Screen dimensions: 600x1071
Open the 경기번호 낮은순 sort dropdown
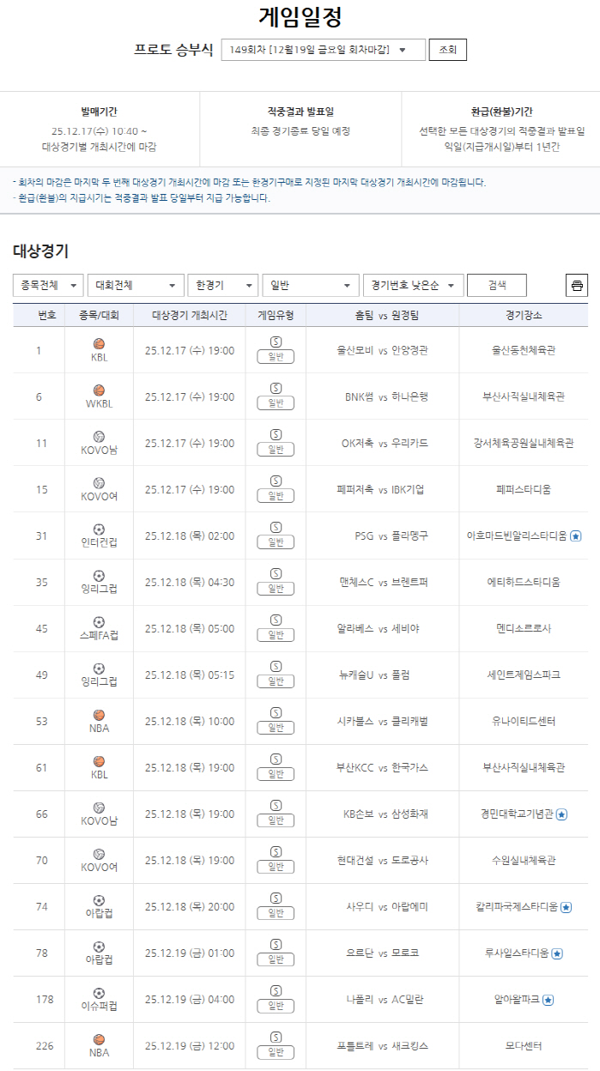(x=412, y=285)
